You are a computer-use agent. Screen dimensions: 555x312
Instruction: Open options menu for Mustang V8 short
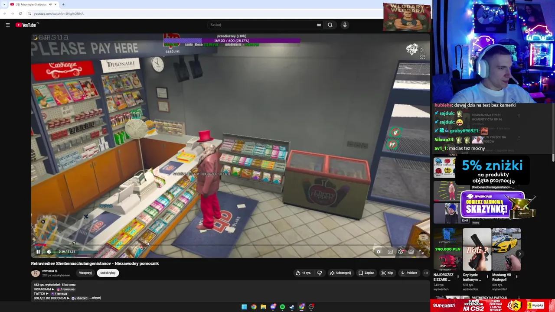(517, 276)
